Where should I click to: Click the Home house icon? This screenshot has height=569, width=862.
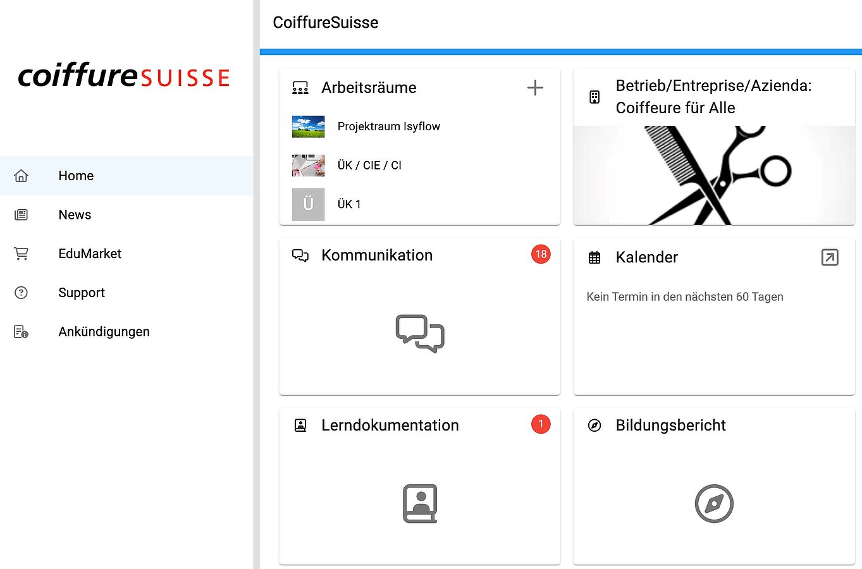21,176
